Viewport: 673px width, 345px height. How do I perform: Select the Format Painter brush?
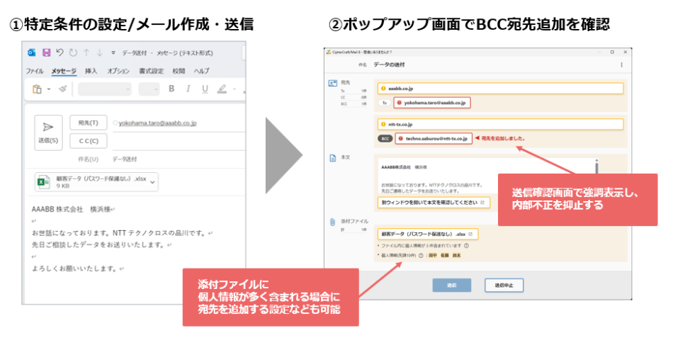pos(63,89)
